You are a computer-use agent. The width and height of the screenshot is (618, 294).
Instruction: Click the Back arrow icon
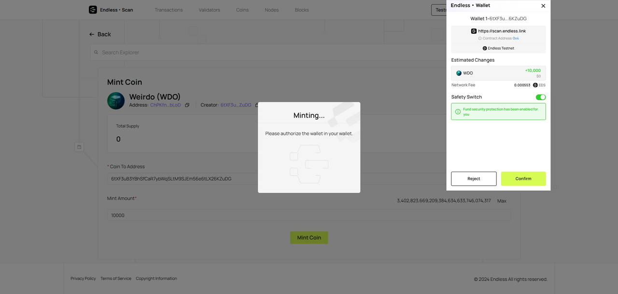pyautogui.click(x=92, y=34)
